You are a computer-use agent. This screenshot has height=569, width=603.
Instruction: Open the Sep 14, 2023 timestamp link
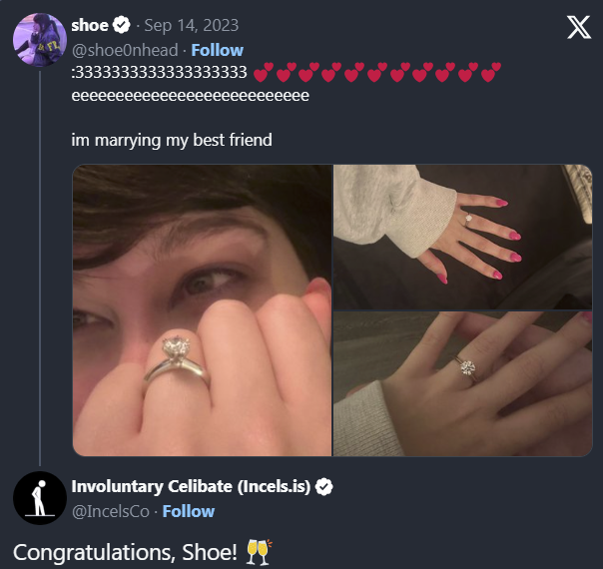tap(191, 25)
